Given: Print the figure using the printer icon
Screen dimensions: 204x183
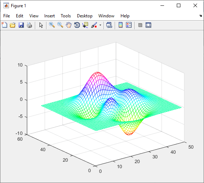Looking at the screenshot, I should pos(29,25).
